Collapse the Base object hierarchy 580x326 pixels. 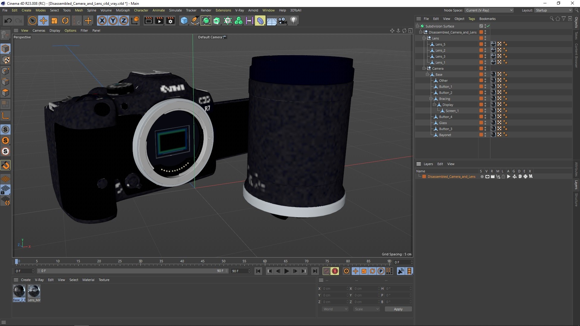tap(428, 75)
